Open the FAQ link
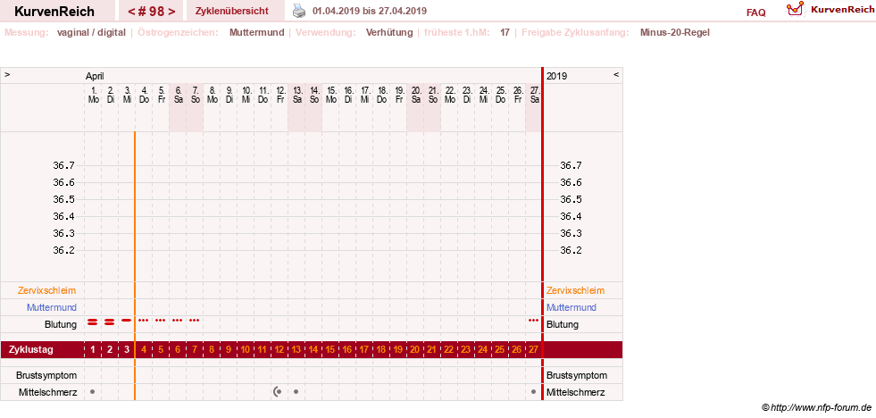 pos(755,13)
